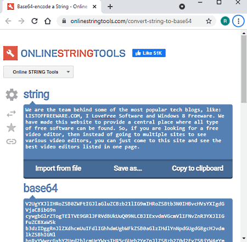Copy tool link with the chain icon
The image size is (247, 242).
point(12,142)
